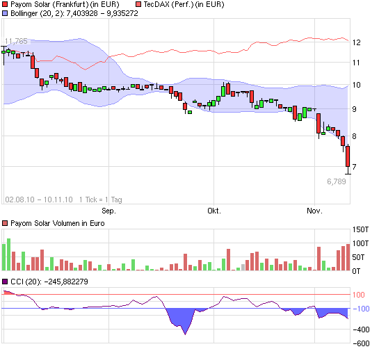Click the blue -100 CCI threshold label

pos(361,309)
